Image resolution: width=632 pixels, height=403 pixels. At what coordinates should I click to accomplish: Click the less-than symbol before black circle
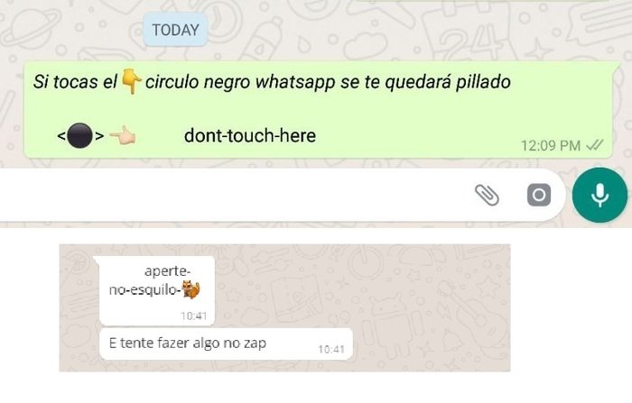click(61, 136)
